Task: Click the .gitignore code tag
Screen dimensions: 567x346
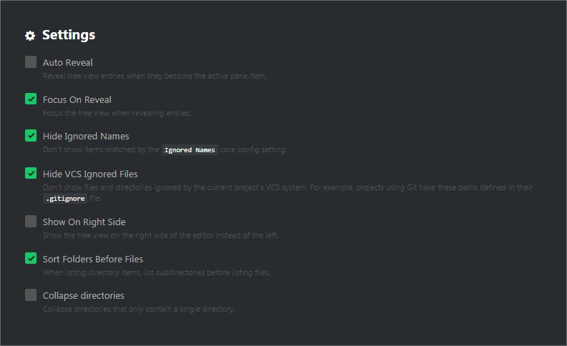Action: [x=65, y=199]
